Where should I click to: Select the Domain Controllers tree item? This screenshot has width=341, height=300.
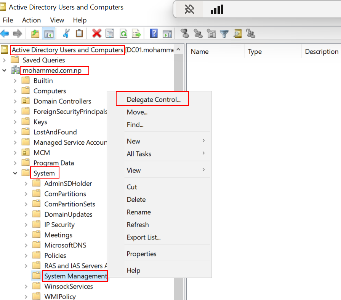point(62,101)
